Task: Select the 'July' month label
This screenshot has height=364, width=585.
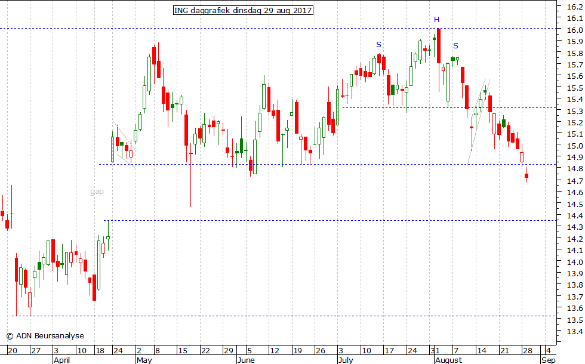Action: coord(346,360)
